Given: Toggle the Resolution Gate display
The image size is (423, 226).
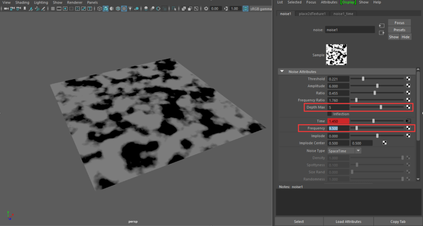Looking at the screenshot, I should click(65, 9).
